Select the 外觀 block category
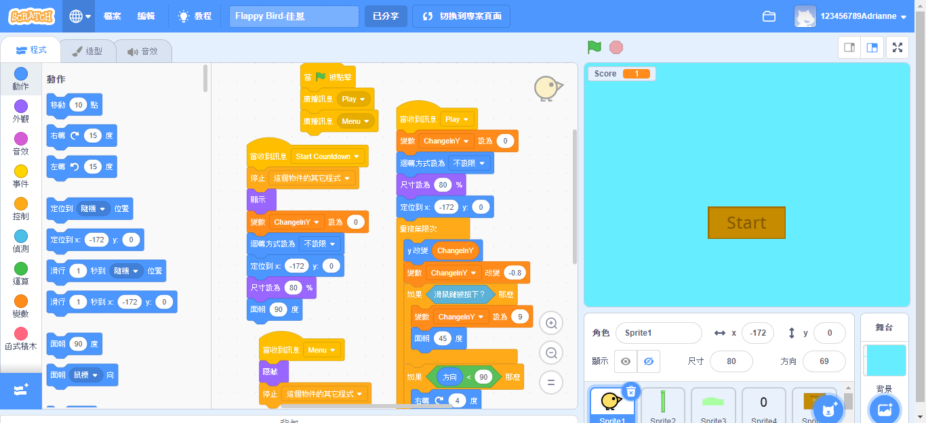 (x=21, y=111)
